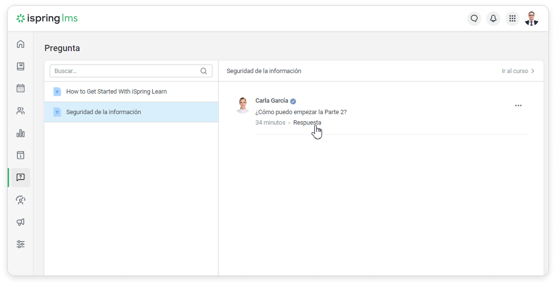Open the announcements megaphone icon
556x285 pixels.
point(21,222)
